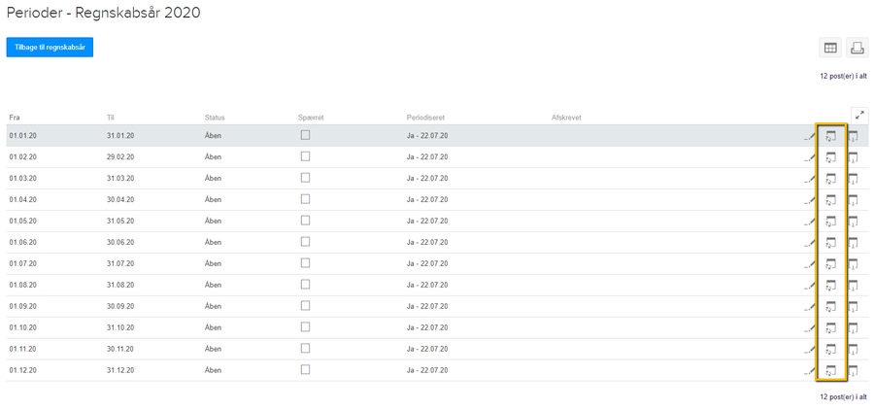The width and height of the screenshot is (874, 410).
Task: Edit the 01.10.20 period with the pencil icon
Action: point(809,328)
